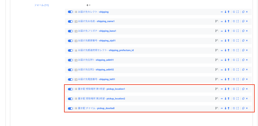The width and height of the screenshot is (258, 126).
Task: Click the フォーム (11) section label
Action: [x=42, y=5]
